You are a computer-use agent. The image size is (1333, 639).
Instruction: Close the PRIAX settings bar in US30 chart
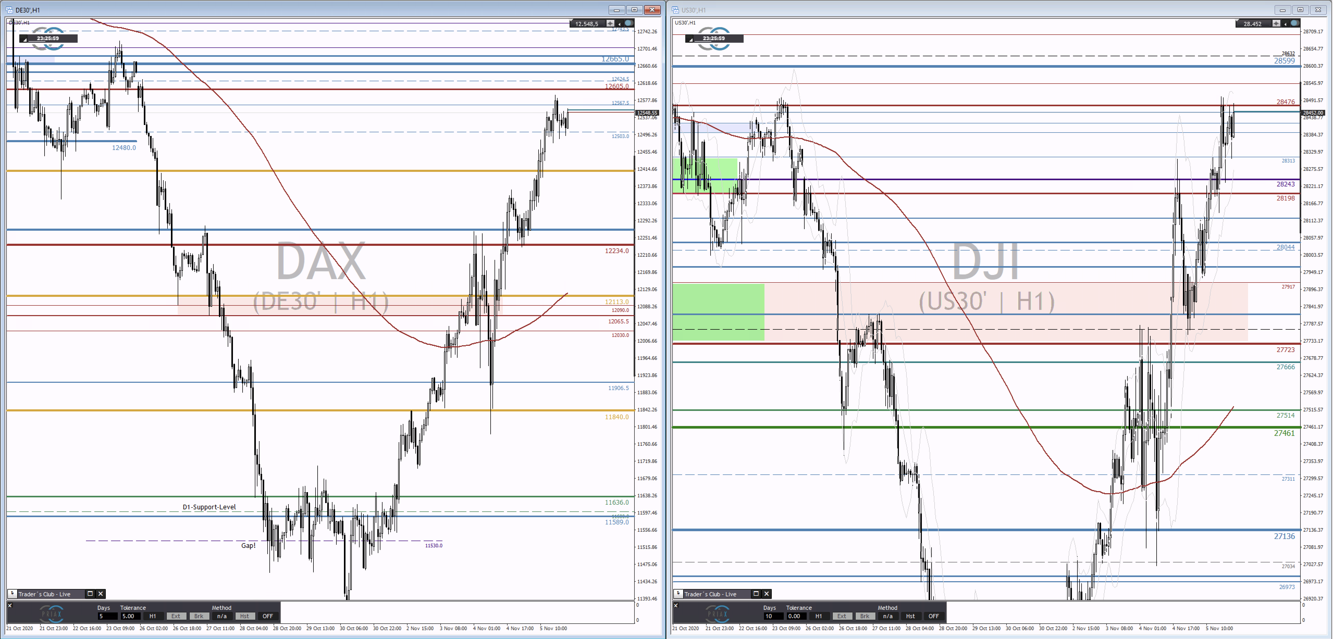[x=676, y=605]
